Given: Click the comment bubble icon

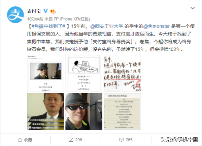Looking at the screenshot, I should pyautogui.click(x=122, y=140).
